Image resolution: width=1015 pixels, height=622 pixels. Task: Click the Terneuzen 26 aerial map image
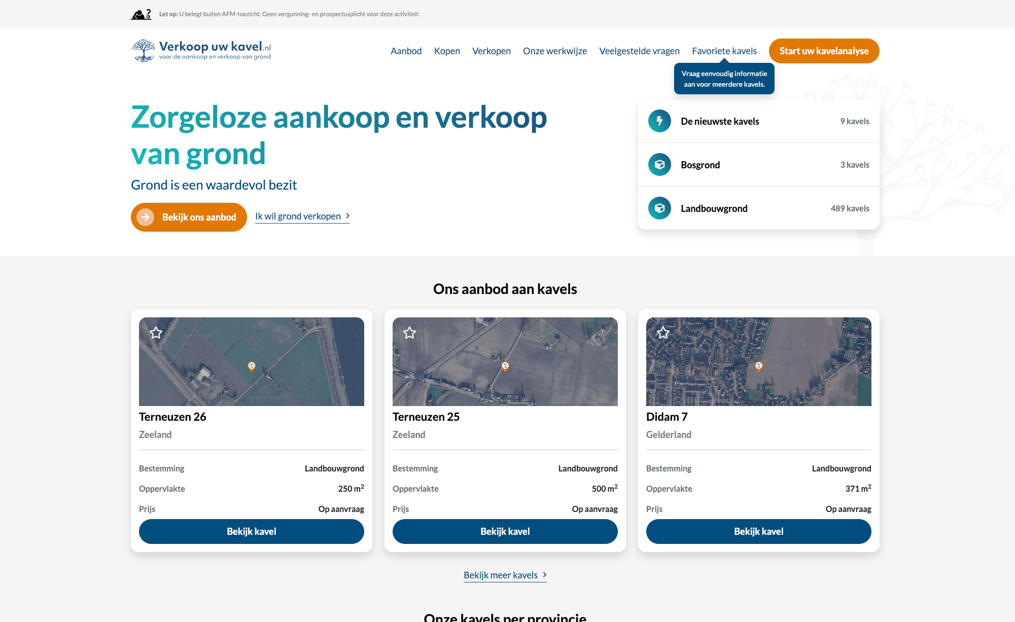252,361
